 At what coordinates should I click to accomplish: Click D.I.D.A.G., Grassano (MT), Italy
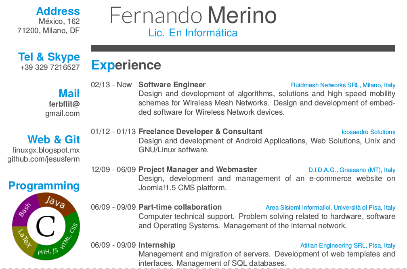coord(352,170)
